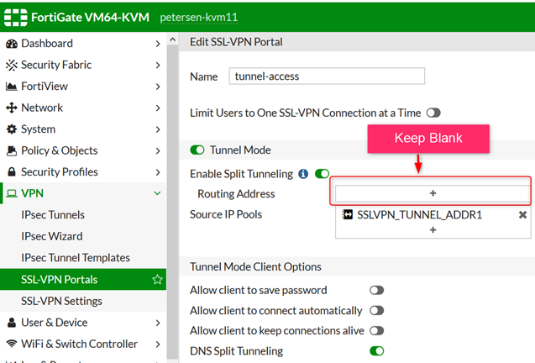Viewport: 535px width, 363px height.
Task: Click the star icon beside SSL-VPN Portals
Action: tap(157, 280)
